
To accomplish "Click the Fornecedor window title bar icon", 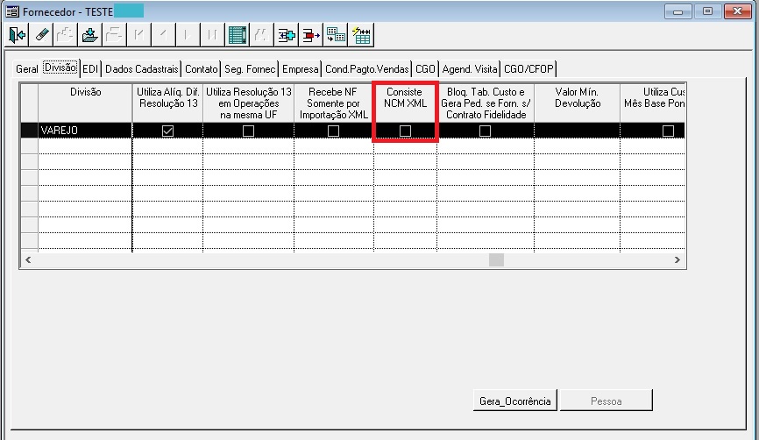I will (12, 11).
